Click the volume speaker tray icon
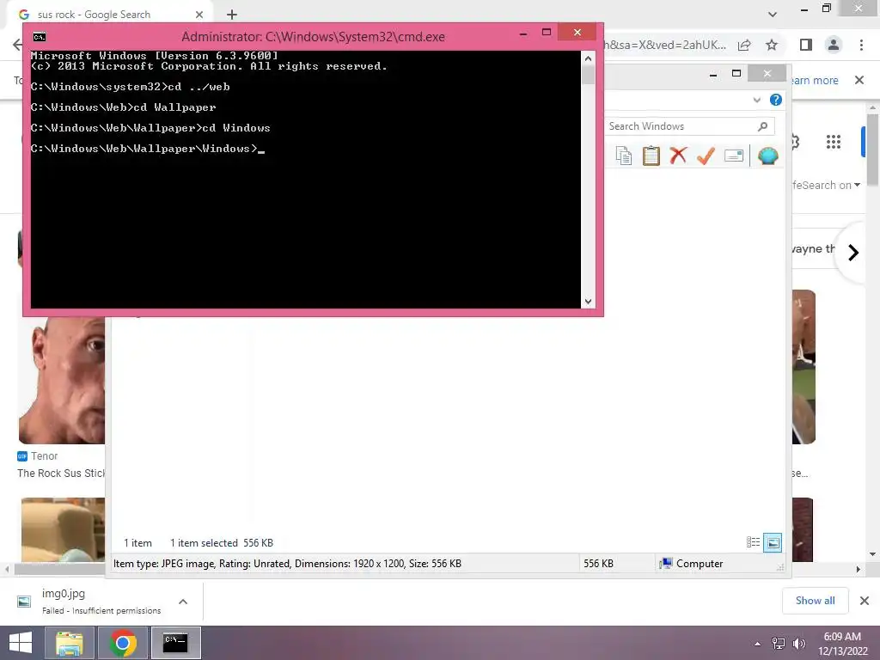This screenshot has width=880, height=660. 798,643
